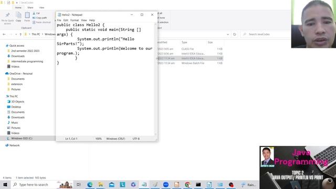Open Videos under This PC

pos(15,133)
